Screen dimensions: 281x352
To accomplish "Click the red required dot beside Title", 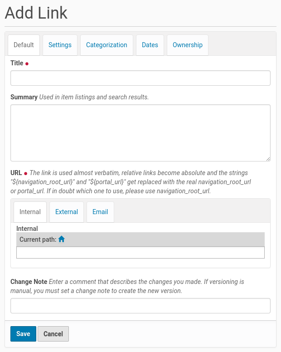I will (x=27, y=64).
